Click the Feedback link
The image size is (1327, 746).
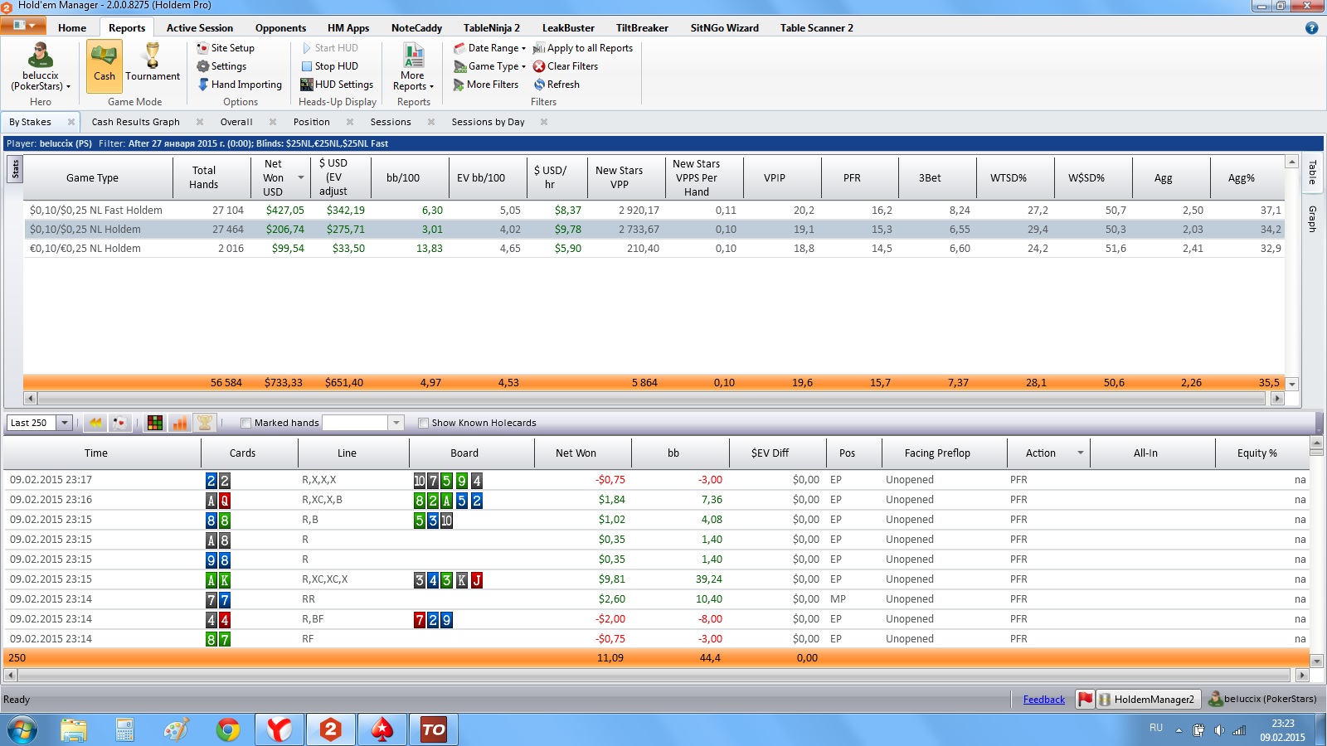pyautogui.click(x=1043, y=700)
